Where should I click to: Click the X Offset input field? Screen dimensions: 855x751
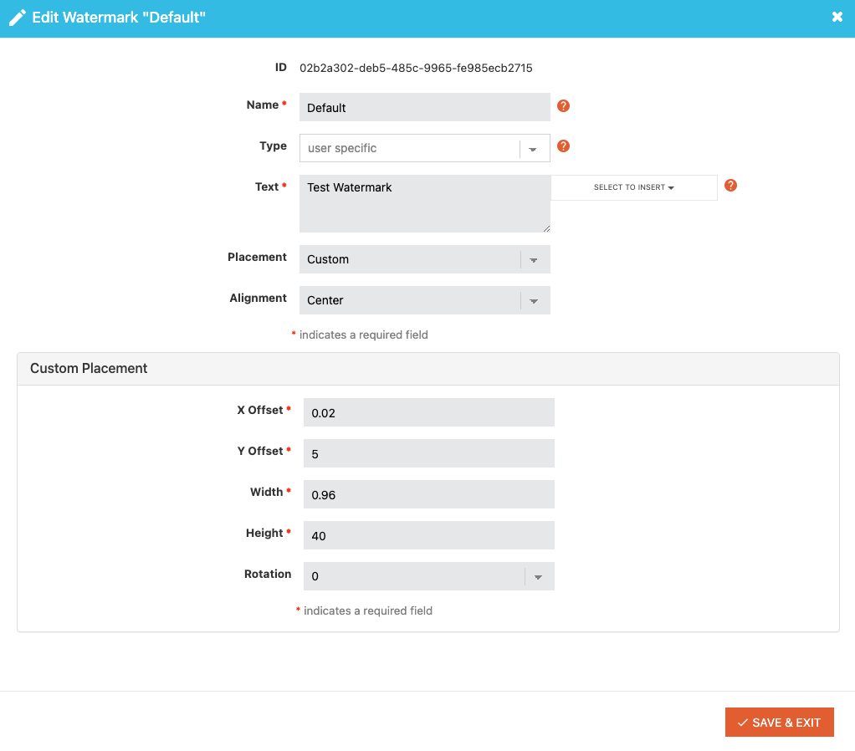[429, 412]
